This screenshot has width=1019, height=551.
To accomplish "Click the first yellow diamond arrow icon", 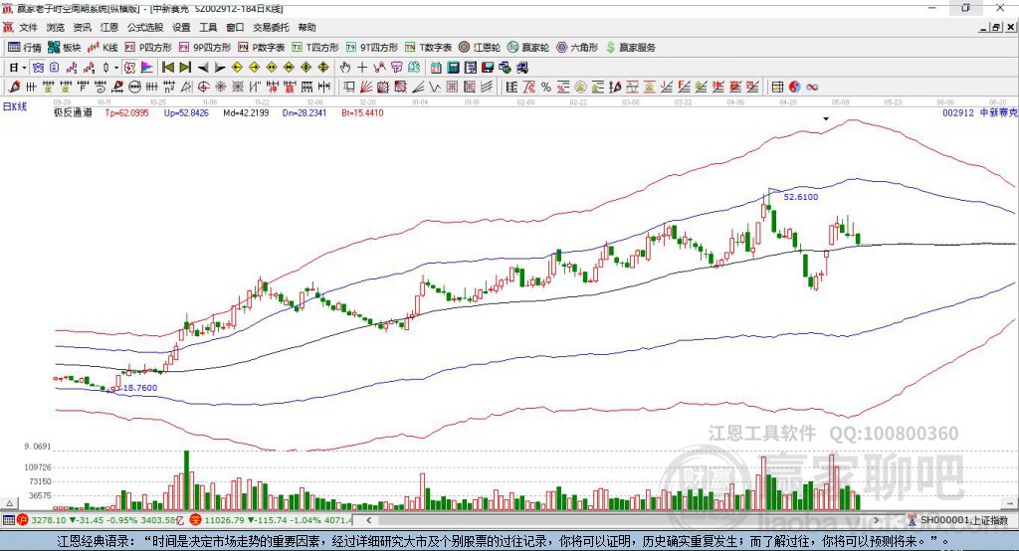I will coord(237,67).
